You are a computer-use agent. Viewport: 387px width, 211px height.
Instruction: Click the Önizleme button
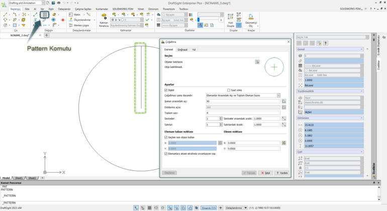(169, 173)
